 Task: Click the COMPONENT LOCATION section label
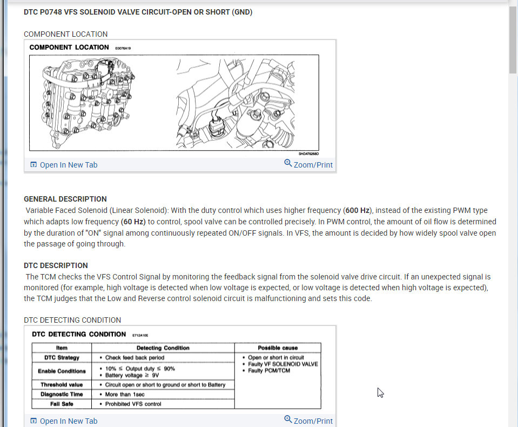point(66,35)
